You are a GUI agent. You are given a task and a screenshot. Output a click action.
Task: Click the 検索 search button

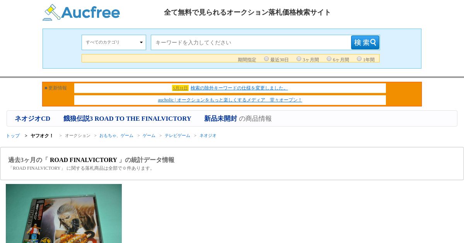[x=365, y=42]
